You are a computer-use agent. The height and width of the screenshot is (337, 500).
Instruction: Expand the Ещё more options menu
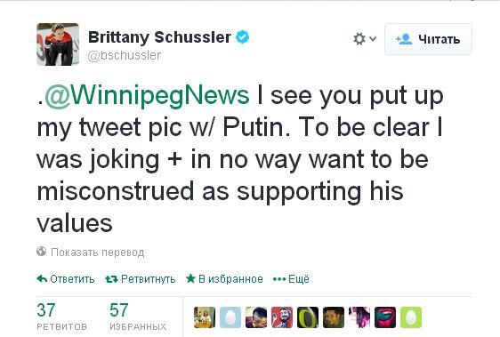click(291, 279)
